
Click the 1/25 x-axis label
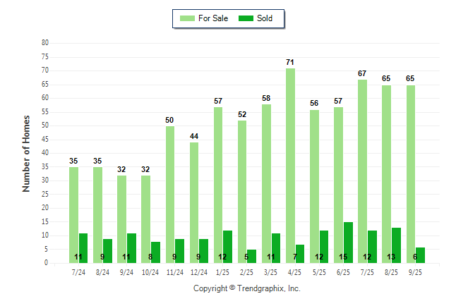pyautogui.click(x=222, y=271)
